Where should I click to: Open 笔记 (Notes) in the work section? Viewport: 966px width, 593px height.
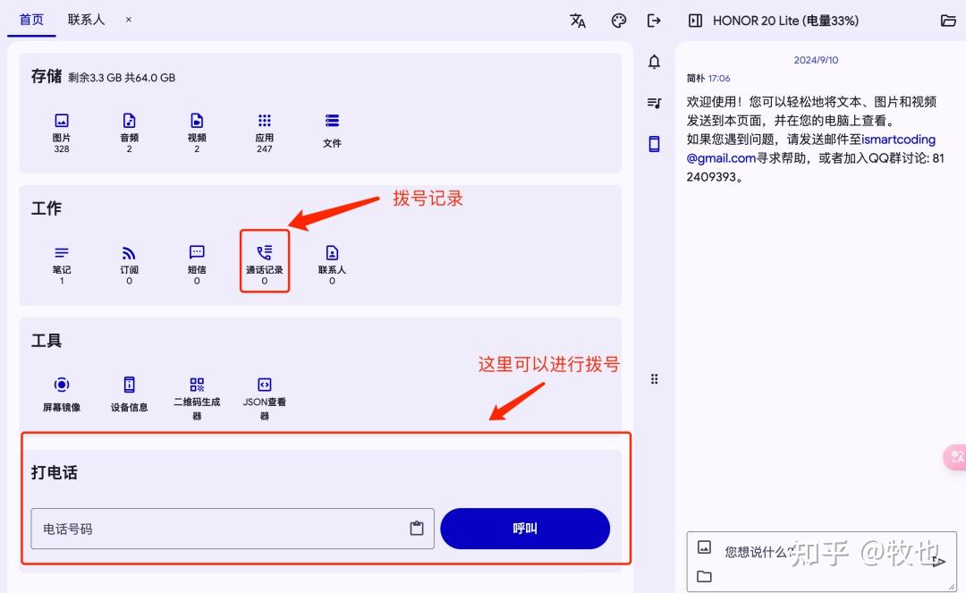click(x=62, y=264)
